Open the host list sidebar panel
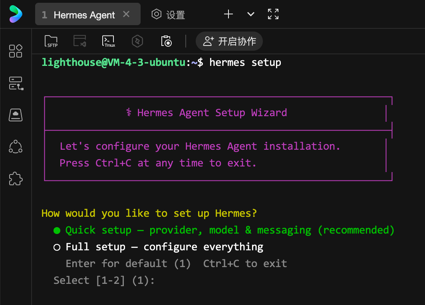 point(15,83)
